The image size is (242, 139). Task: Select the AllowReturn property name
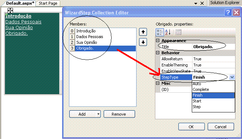[x=176, y=59]
